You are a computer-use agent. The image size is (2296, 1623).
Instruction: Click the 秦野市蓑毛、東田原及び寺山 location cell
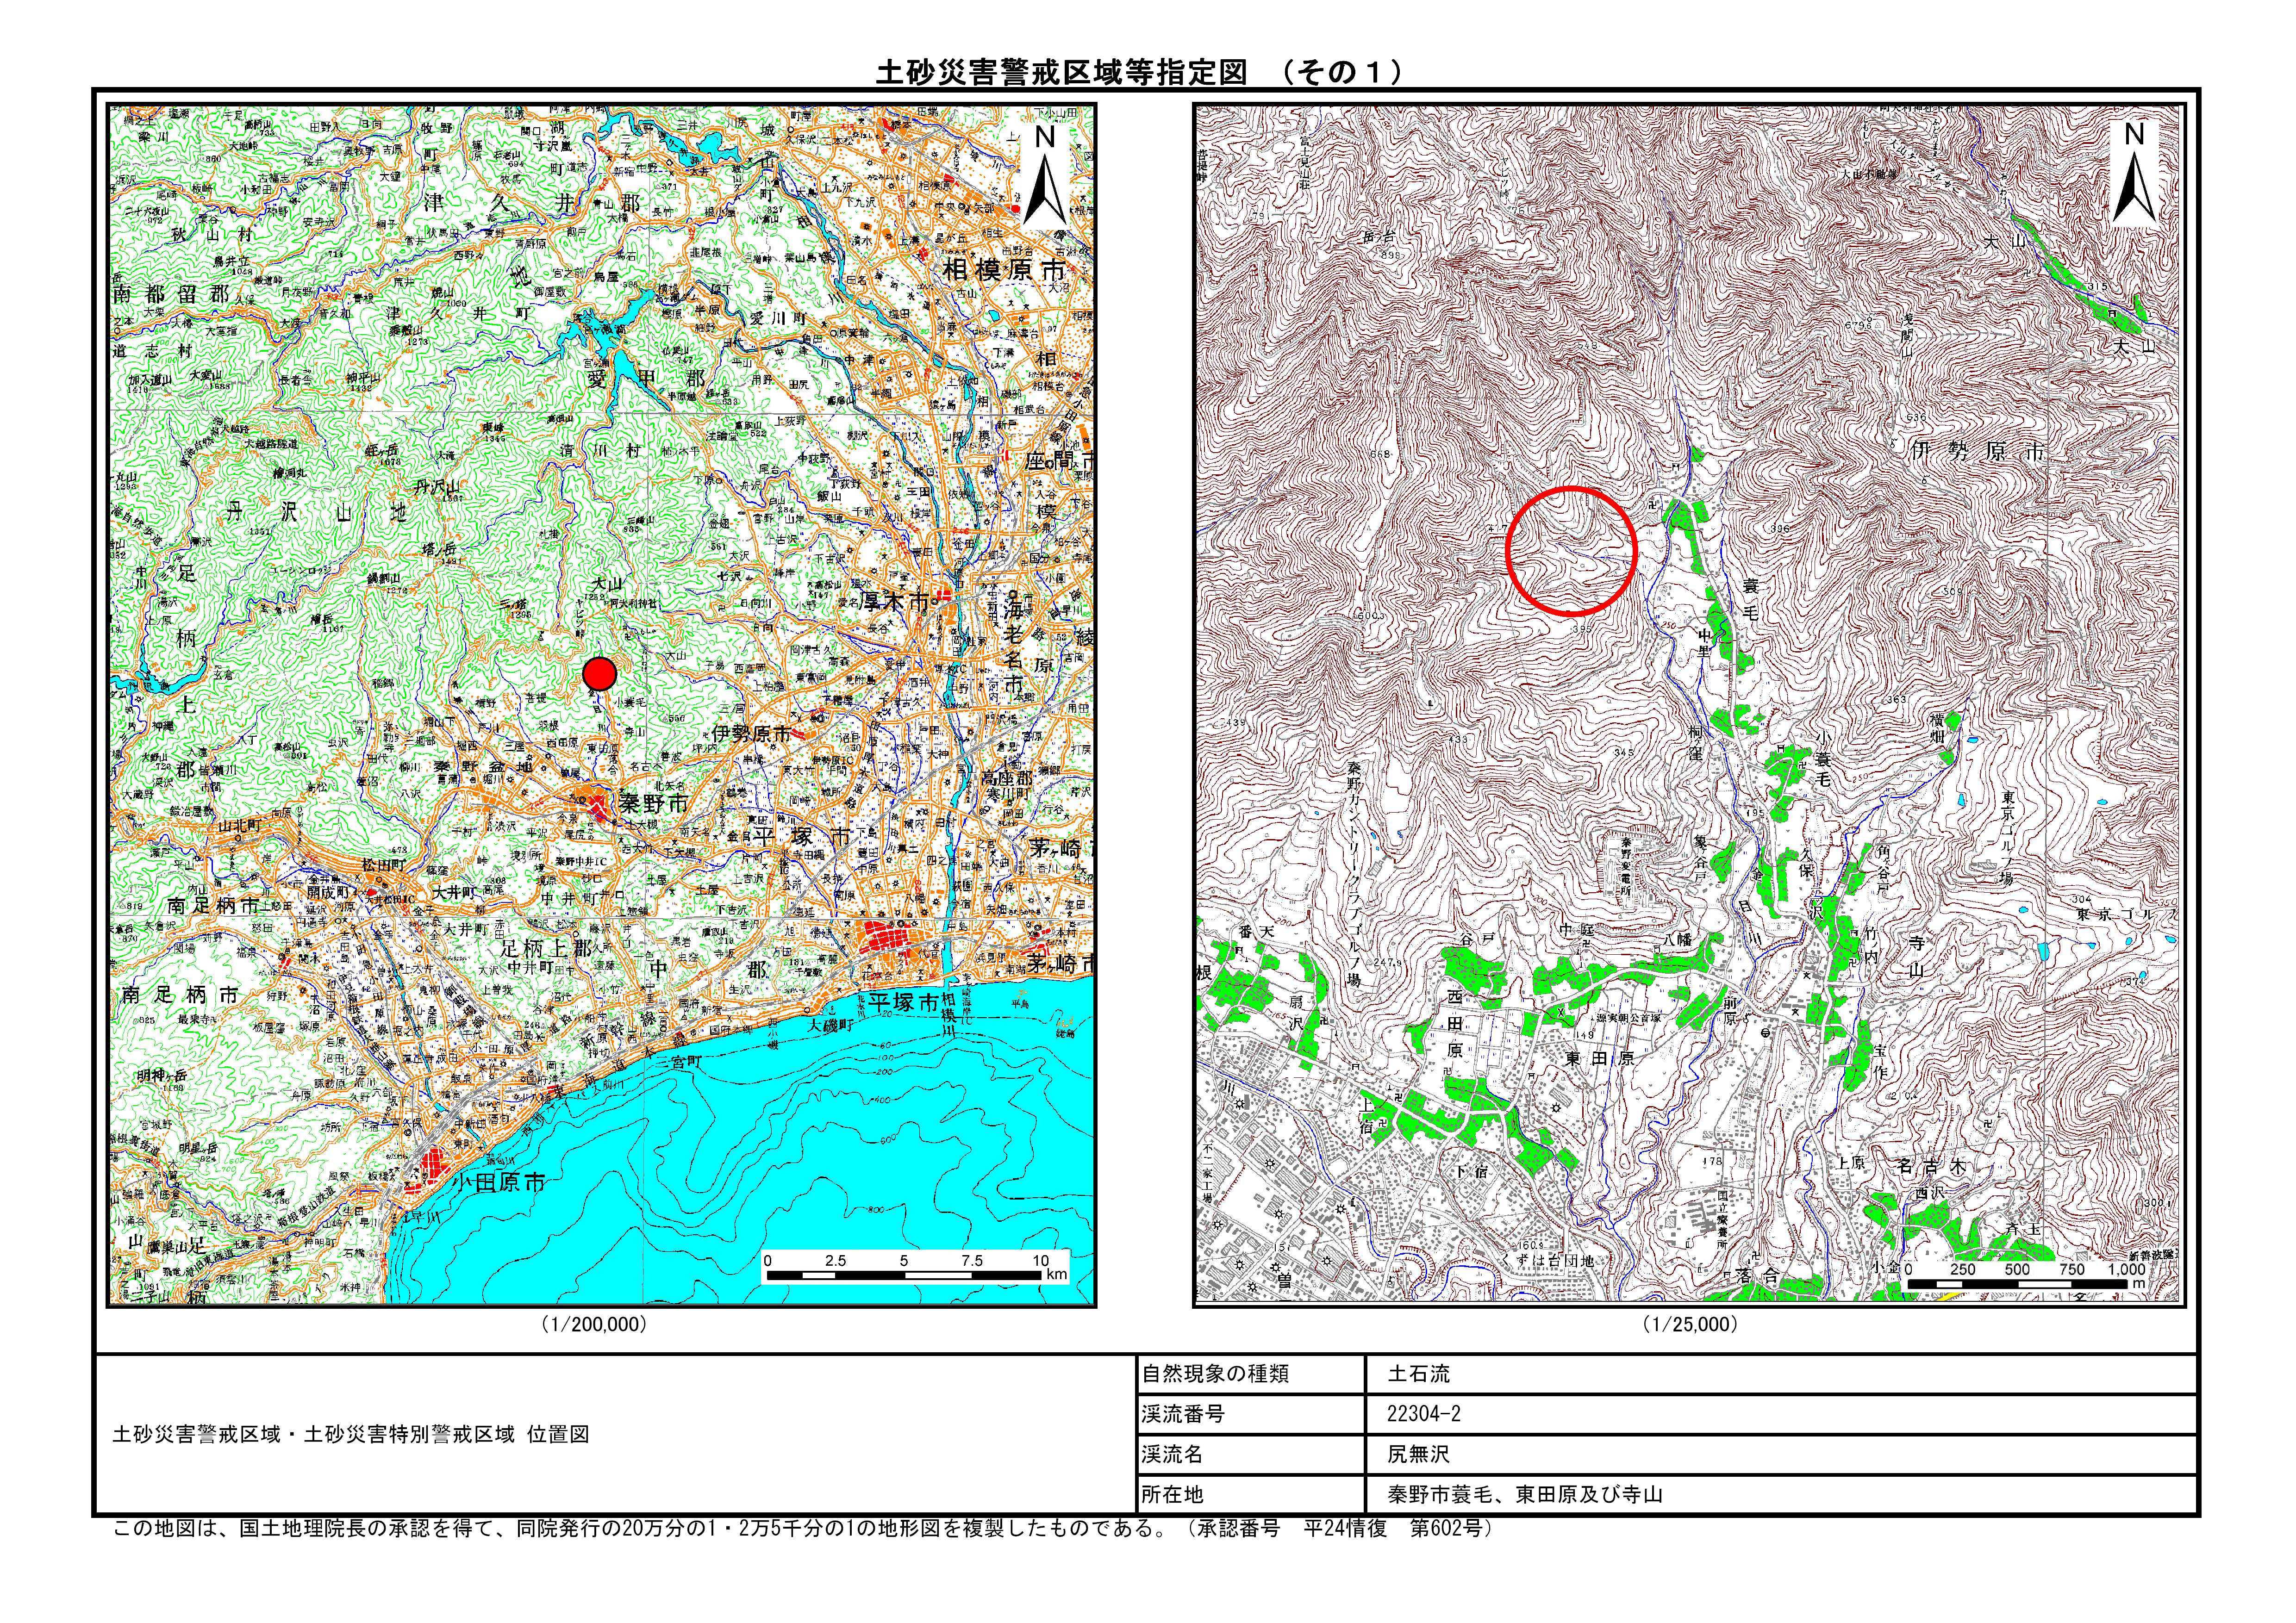1524,1494
